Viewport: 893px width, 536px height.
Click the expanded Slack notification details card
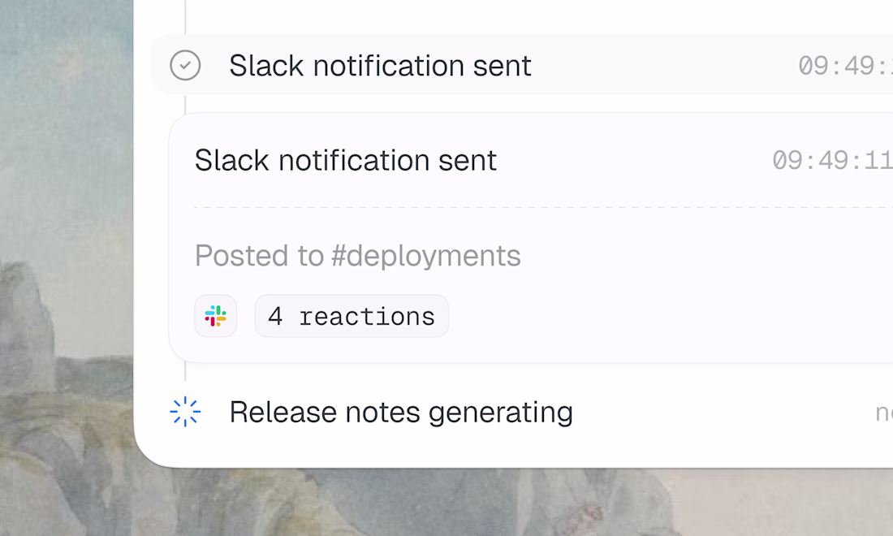click(x=531, y=237)
